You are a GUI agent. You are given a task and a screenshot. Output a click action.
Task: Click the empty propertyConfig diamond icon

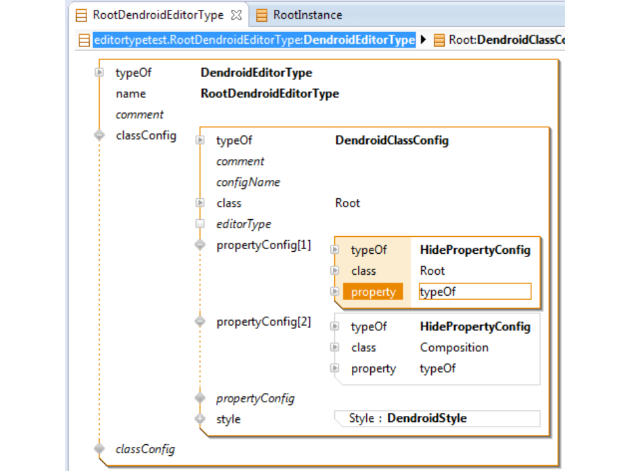(200, 398)
